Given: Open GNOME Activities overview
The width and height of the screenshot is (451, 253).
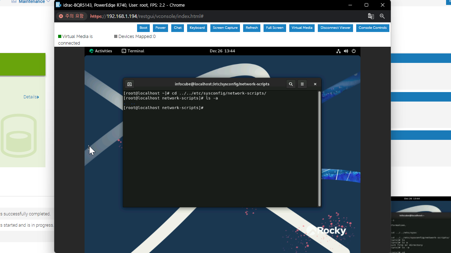Looking at the screenshot, I should point(101,51).
